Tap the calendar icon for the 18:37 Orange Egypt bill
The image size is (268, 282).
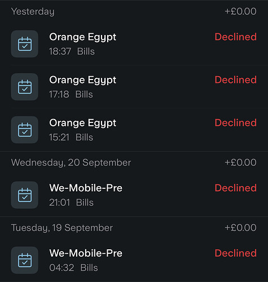[25, 44]
